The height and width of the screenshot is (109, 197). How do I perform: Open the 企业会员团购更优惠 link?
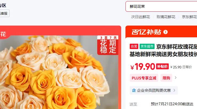click(154, 90)
